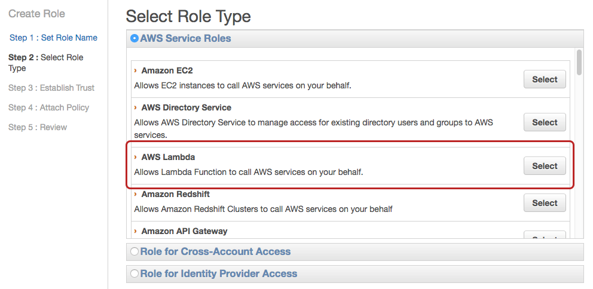Image resolution: width=593 pixels, height=289 pixels.
Task: Select Role for Identity Provider Access radio
Action: (134, 273)
